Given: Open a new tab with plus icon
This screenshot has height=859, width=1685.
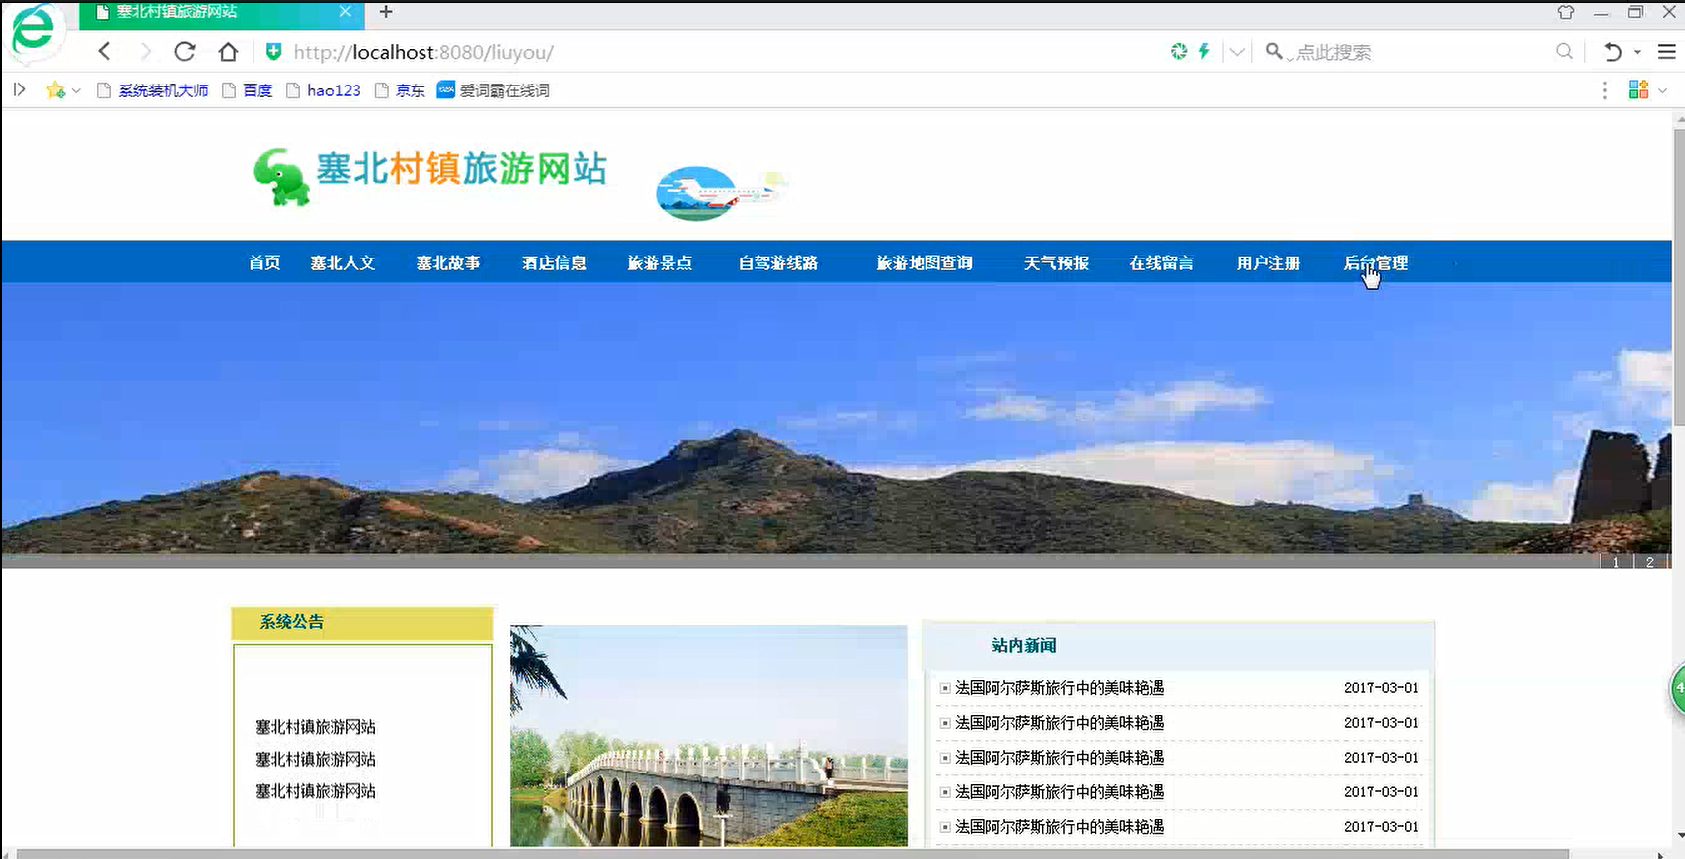Looking at the screenshot, I should pos(386,12).
